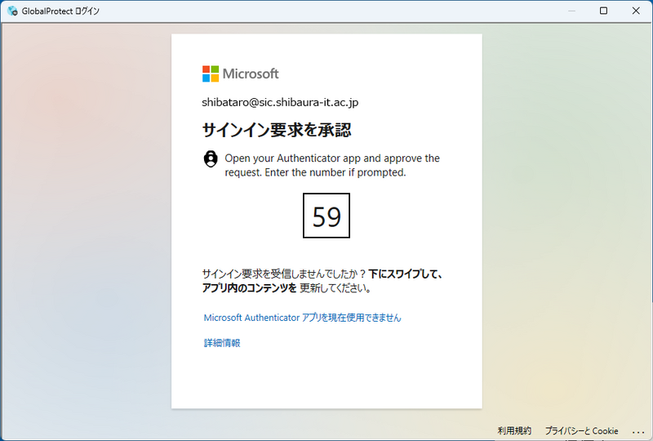Click the Microsoft logo

240,73
